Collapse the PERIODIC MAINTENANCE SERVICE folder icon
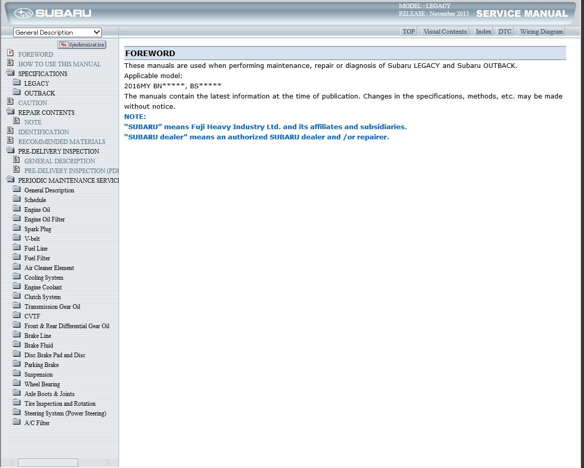This screenshot has width=584, height=468. pos(10,179)
